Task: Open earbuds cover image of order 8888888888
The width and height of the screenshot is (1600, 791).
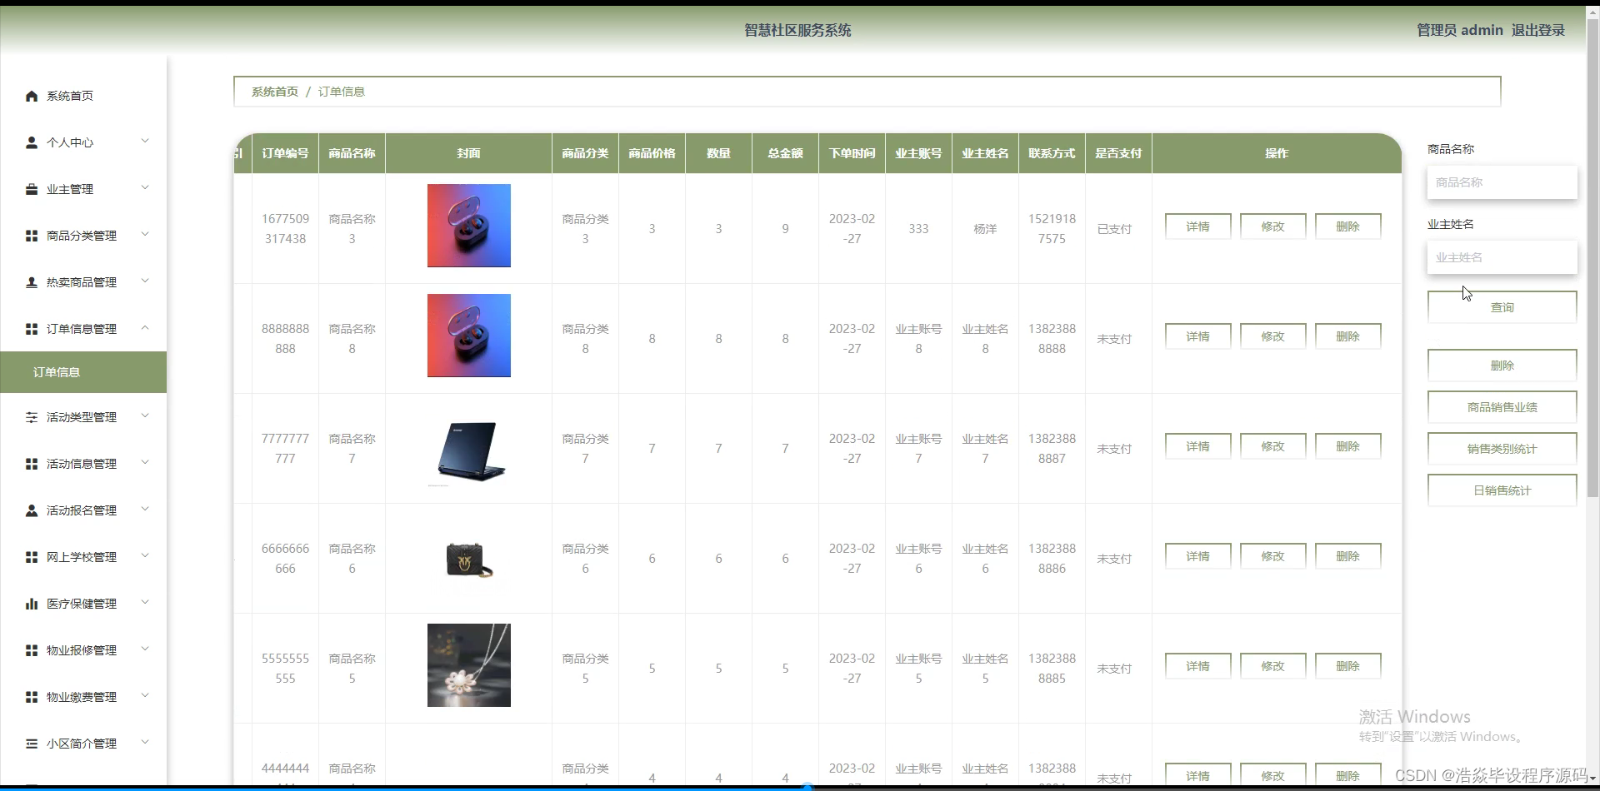Action: coord(469,336)
